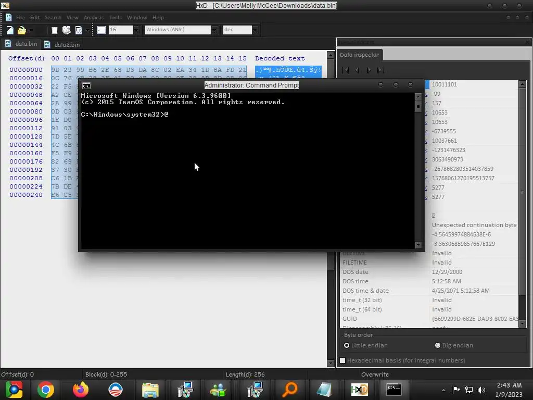Screen dimensions: 533x400
Task: Open the Chromium-style start icon on taskbar
Action: pyautogui.click(x=14, y=390)
